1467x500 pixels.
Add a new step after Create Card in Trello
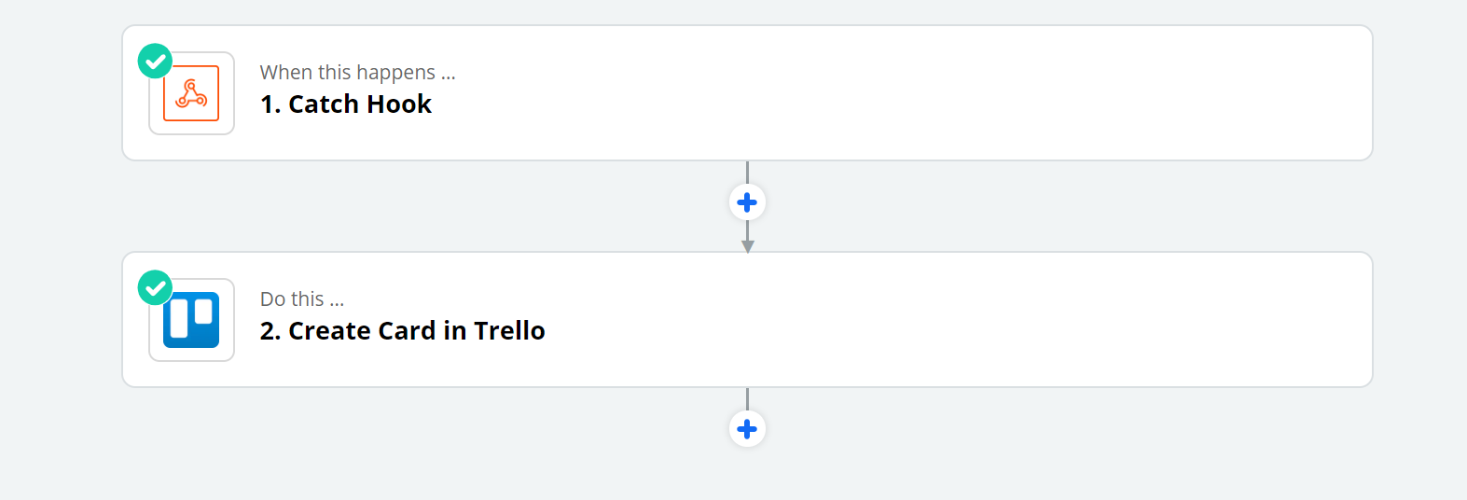[747, 428]
